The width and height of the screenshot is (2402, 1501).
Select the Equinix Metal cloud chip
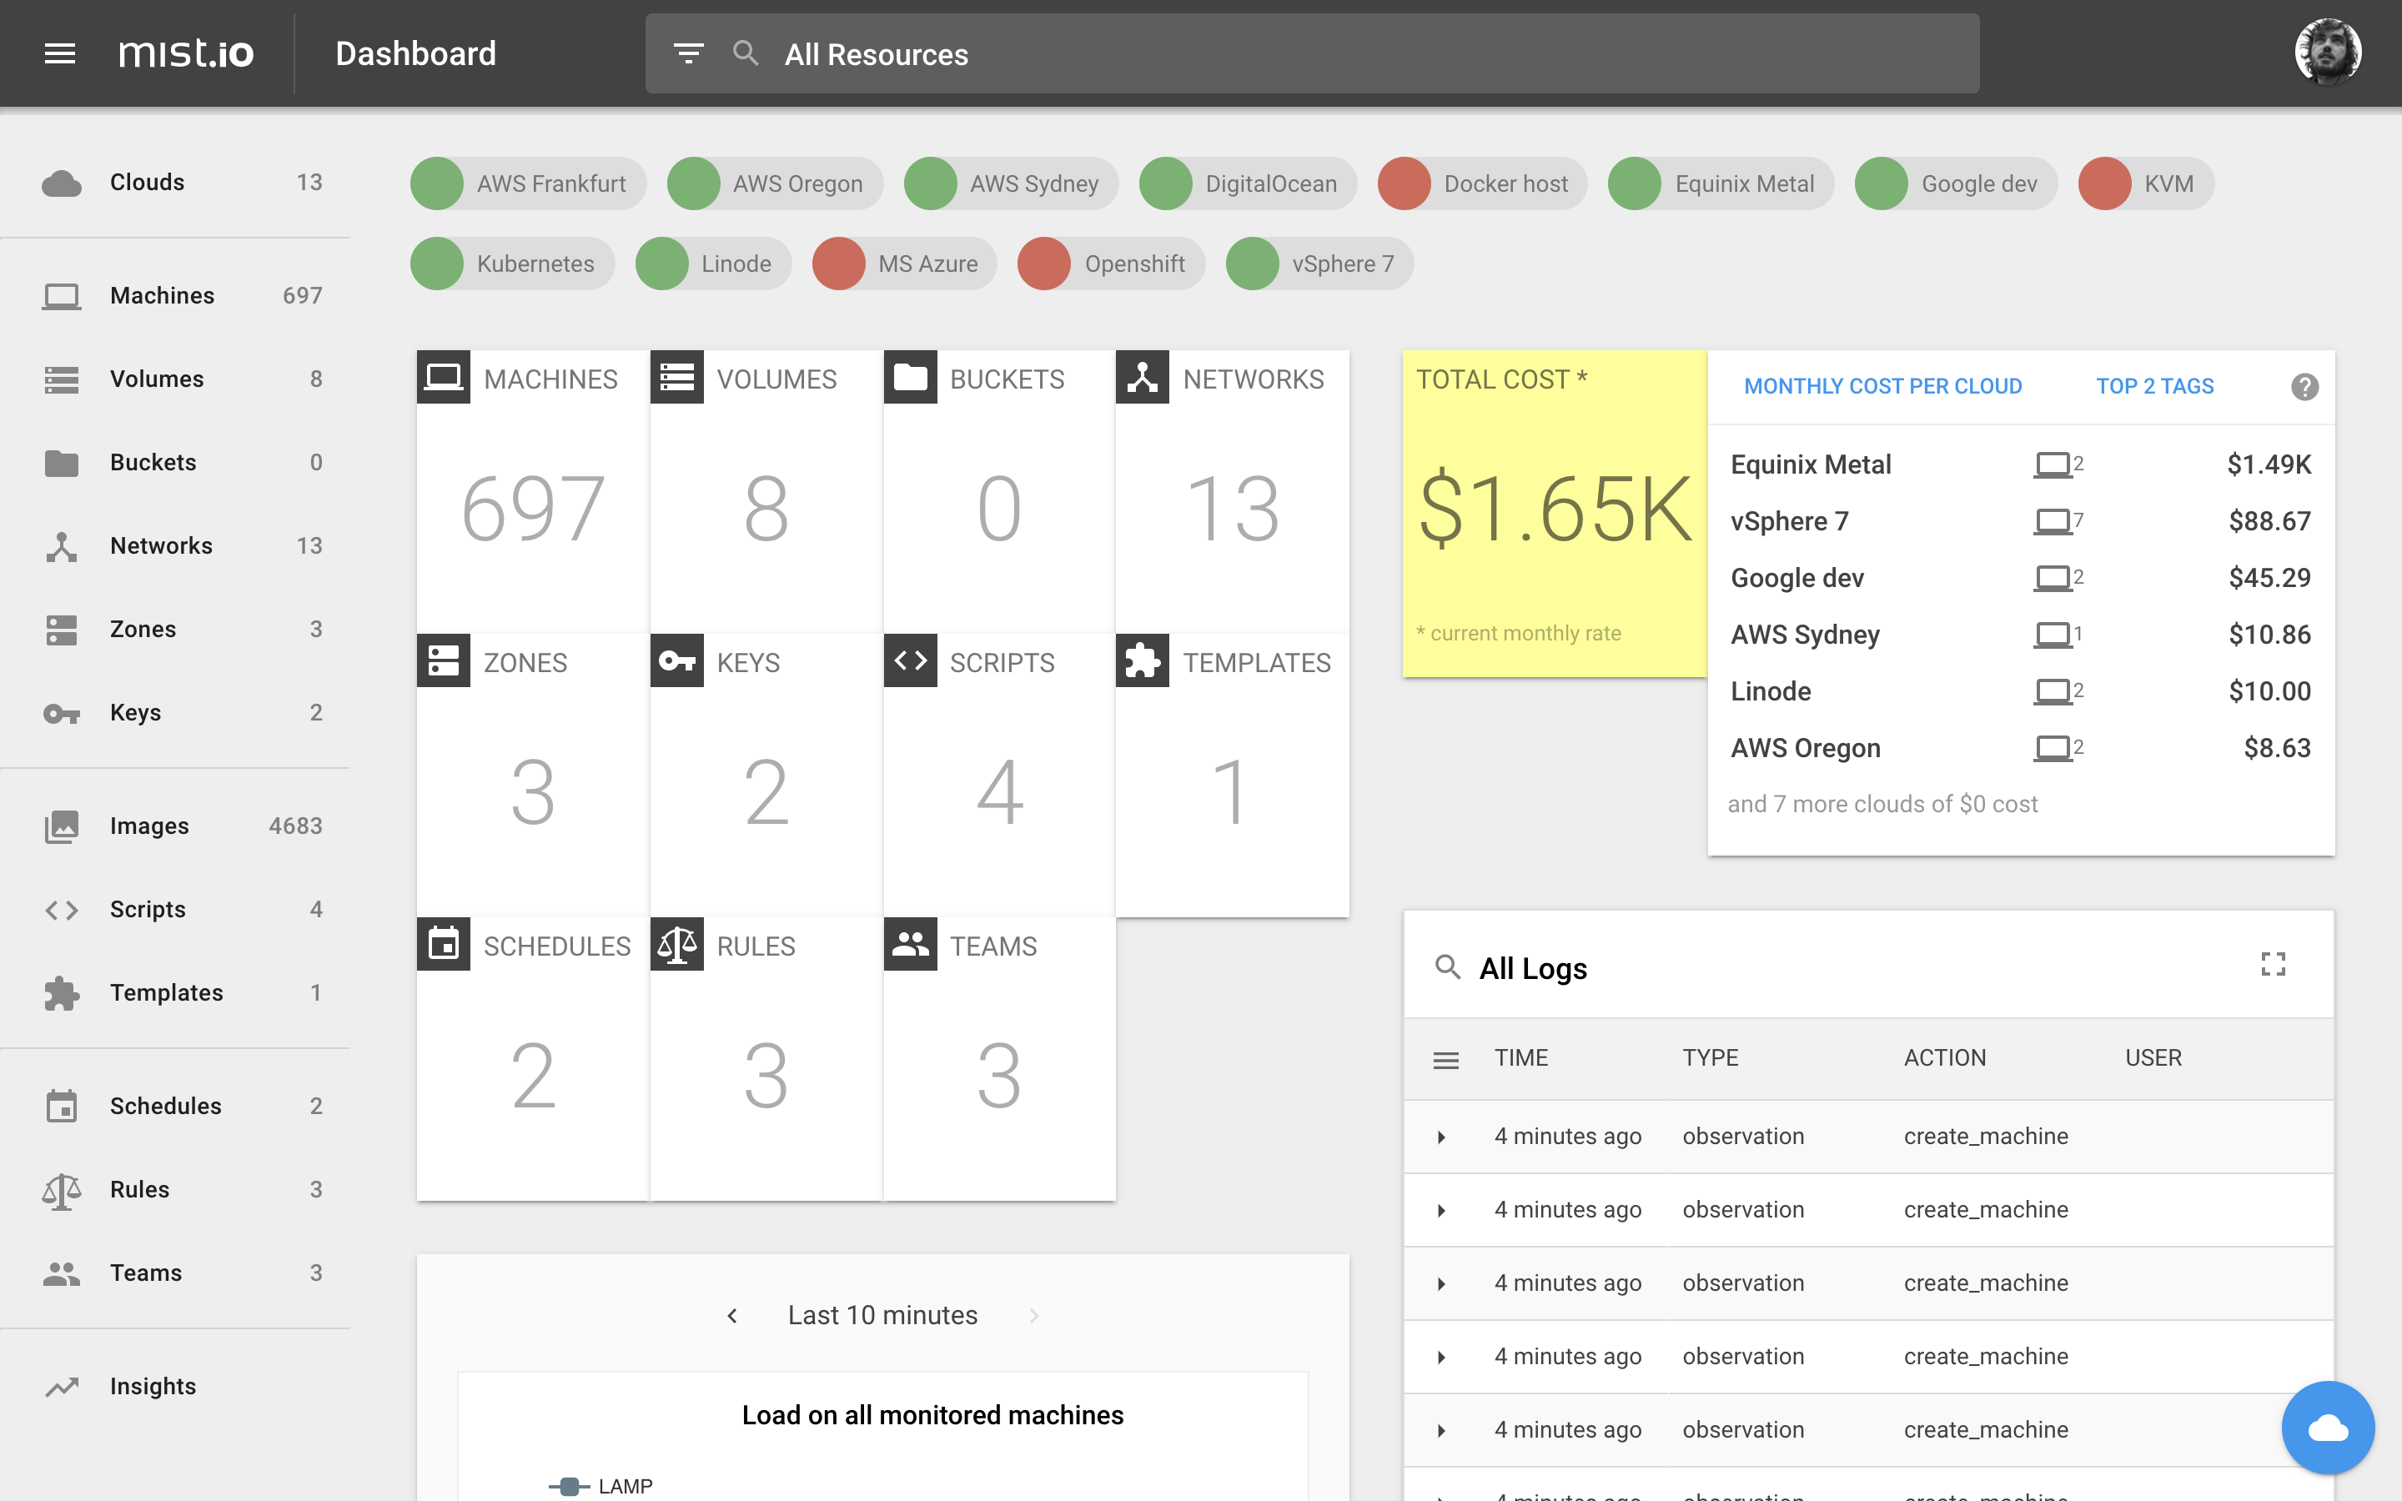click(x=1721, y=183)
